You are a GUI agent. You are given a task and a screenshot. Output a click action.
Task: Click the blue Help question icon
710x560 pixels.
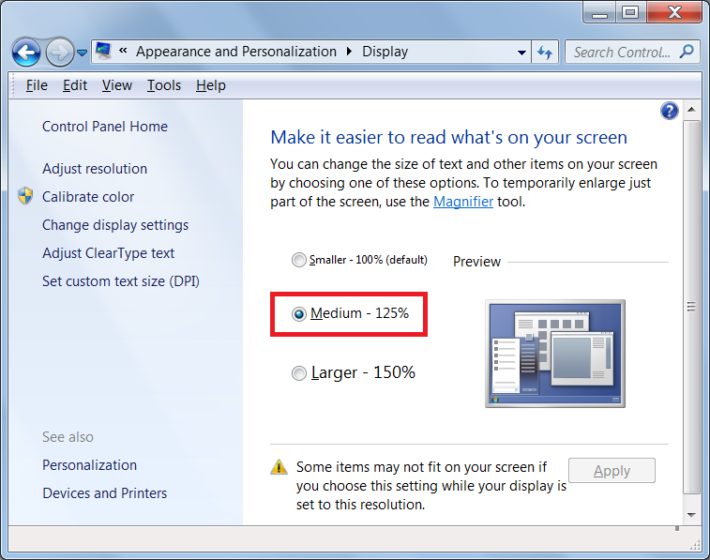pyautogui.click(x=670, y=111)
